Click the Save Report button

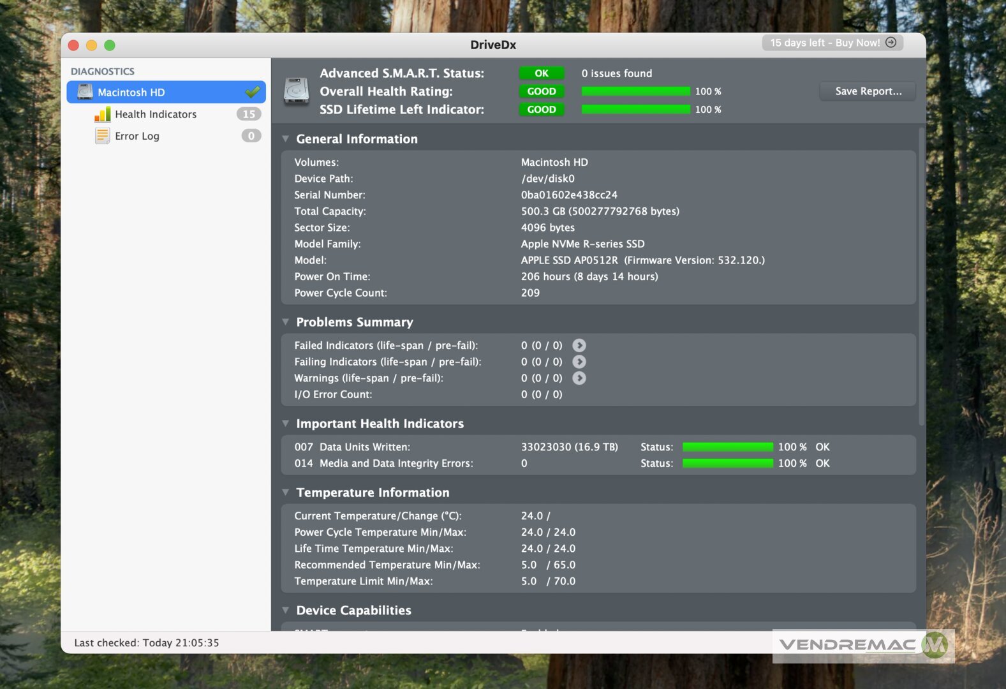tap(868, 91)
